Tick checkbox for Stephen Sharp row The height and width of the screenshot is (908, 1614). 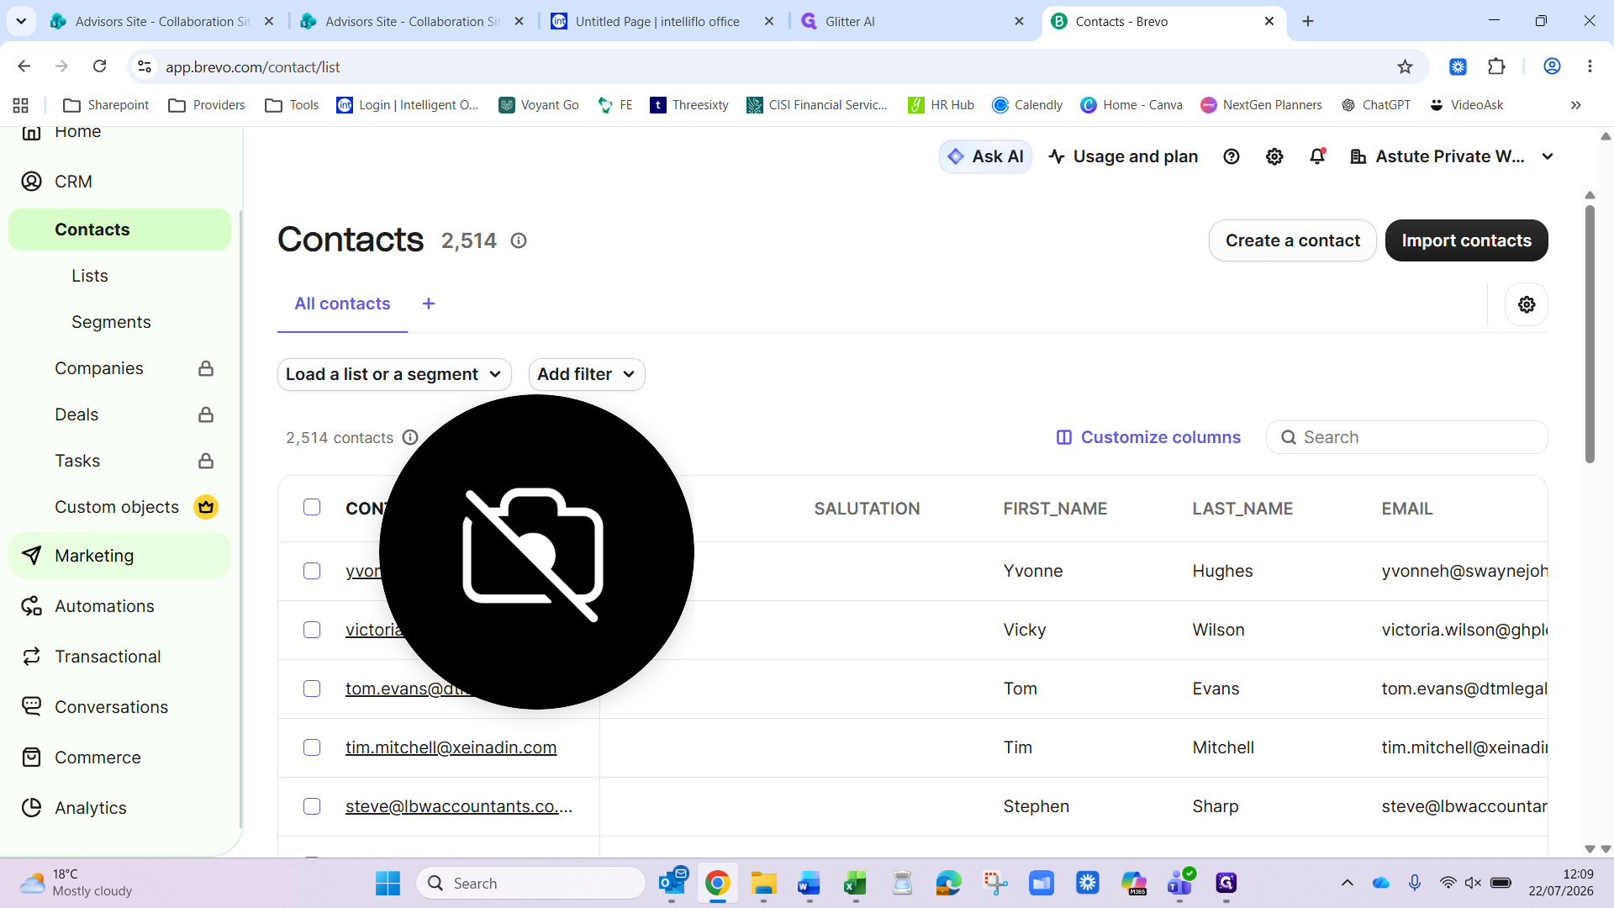click(x=312, y=806)
